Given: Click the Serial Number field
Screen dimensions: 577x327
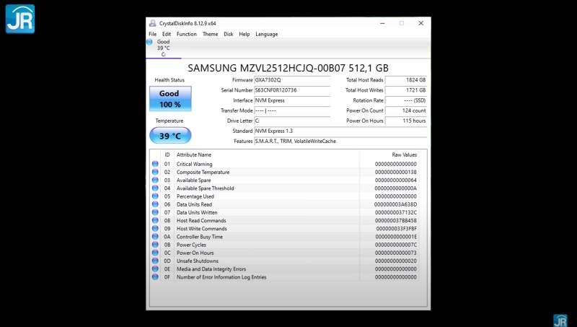Looking at the screenshot, I should pos(292,90).
